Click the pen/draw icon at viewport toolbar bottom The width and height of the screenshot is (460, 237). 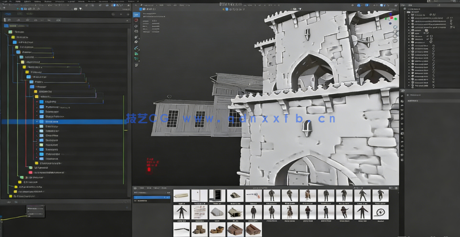pyautogui.click(x=136, y=47)
